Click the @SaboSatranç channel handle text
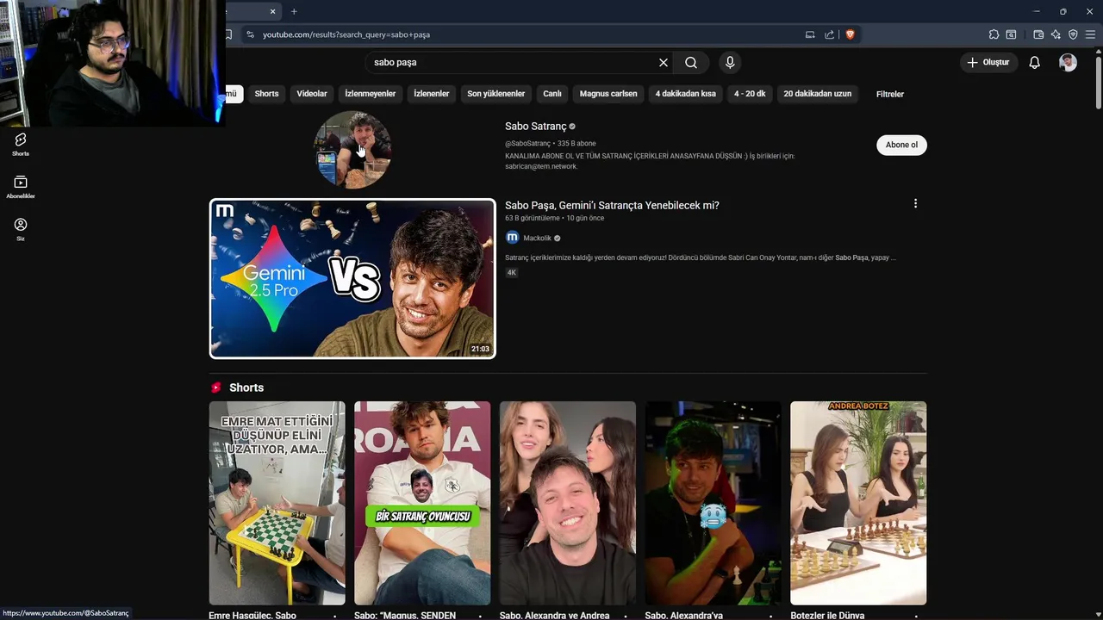 tap(527, 144)
